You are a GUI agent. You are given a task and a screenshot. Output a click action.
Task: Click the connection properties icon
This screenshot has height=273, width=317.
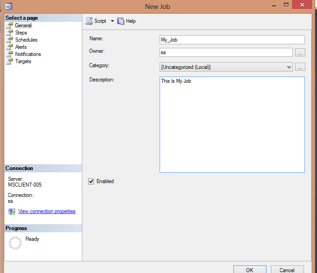12,211
